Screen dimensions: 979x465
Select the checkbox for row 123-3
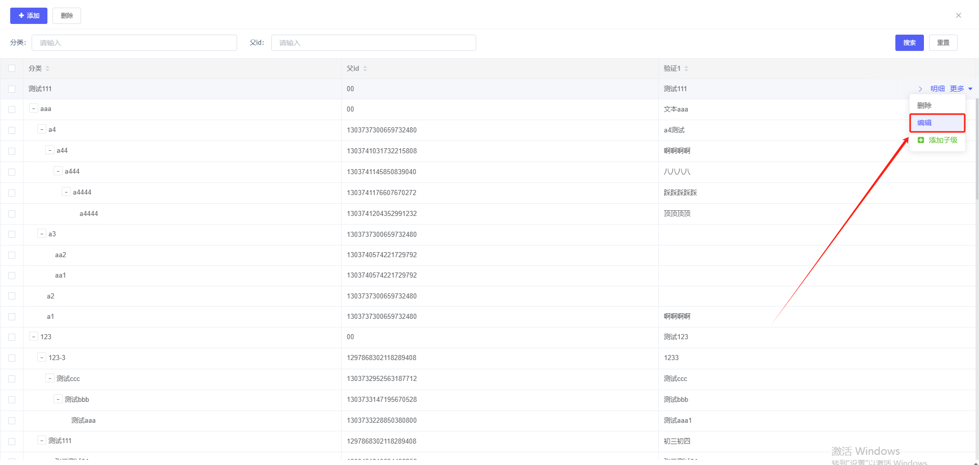point(12,358)
